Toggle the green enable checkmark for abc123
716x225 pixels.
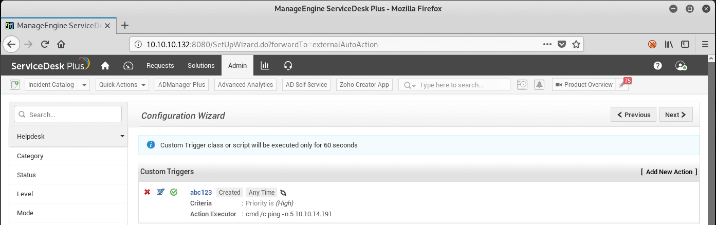174,192
